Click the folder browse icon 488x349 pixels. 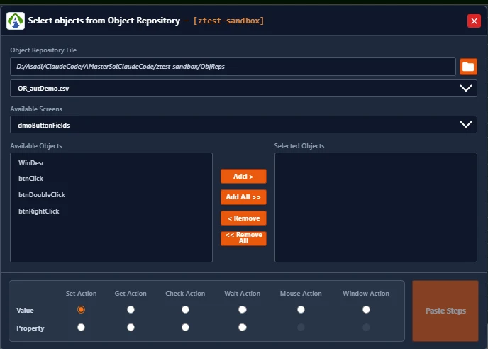point(468,67)
